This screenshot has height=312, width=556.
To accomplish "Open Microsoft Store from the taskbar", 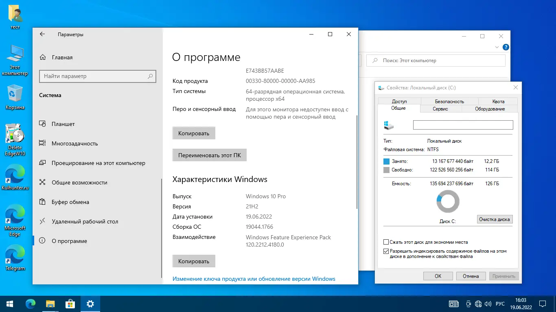I will pos(70,303).
